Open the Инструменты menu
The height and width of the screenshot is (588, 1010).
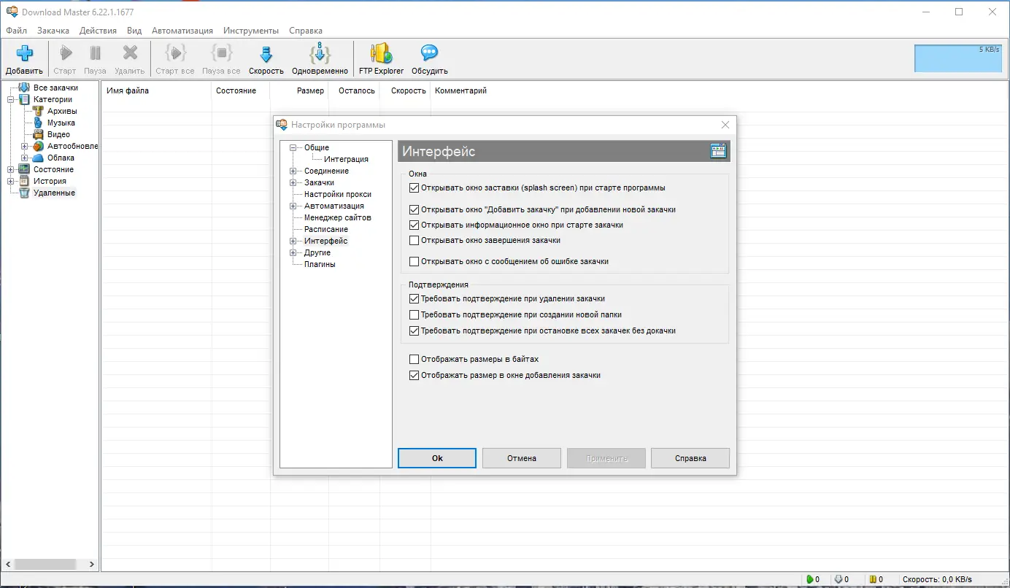pyautogui.click(x=251, y=31)
